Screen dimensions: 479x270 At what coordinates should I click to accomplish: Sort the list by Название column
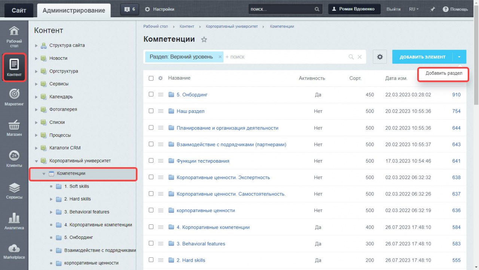point(179,78)
